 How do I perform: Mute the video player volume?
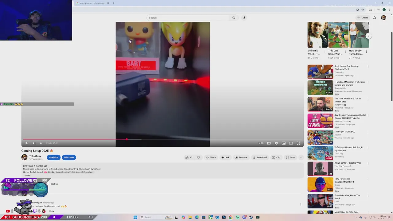[x=41, y=143]
